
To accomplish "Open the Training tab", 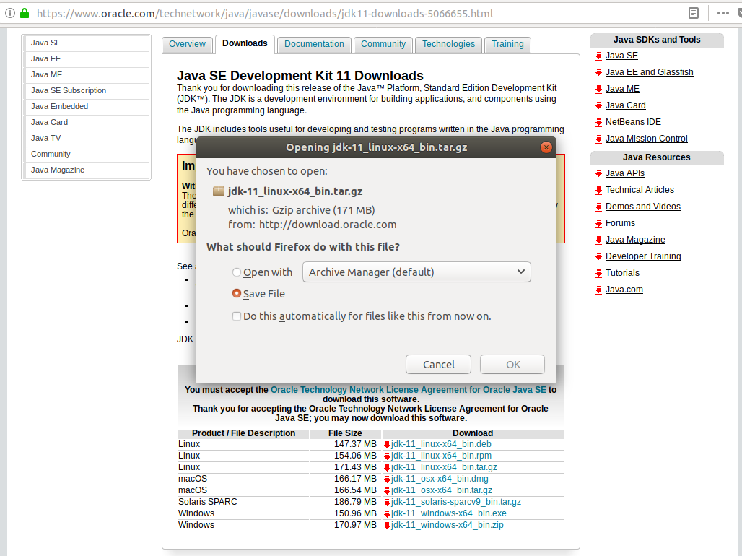I will coord(507,44).
